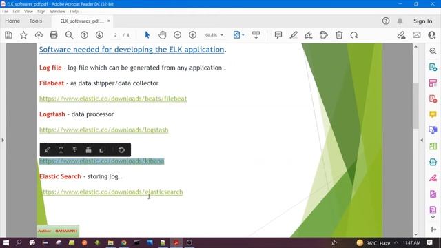Open the Windows notification center icon
The image size is (441, 248).
429,242
